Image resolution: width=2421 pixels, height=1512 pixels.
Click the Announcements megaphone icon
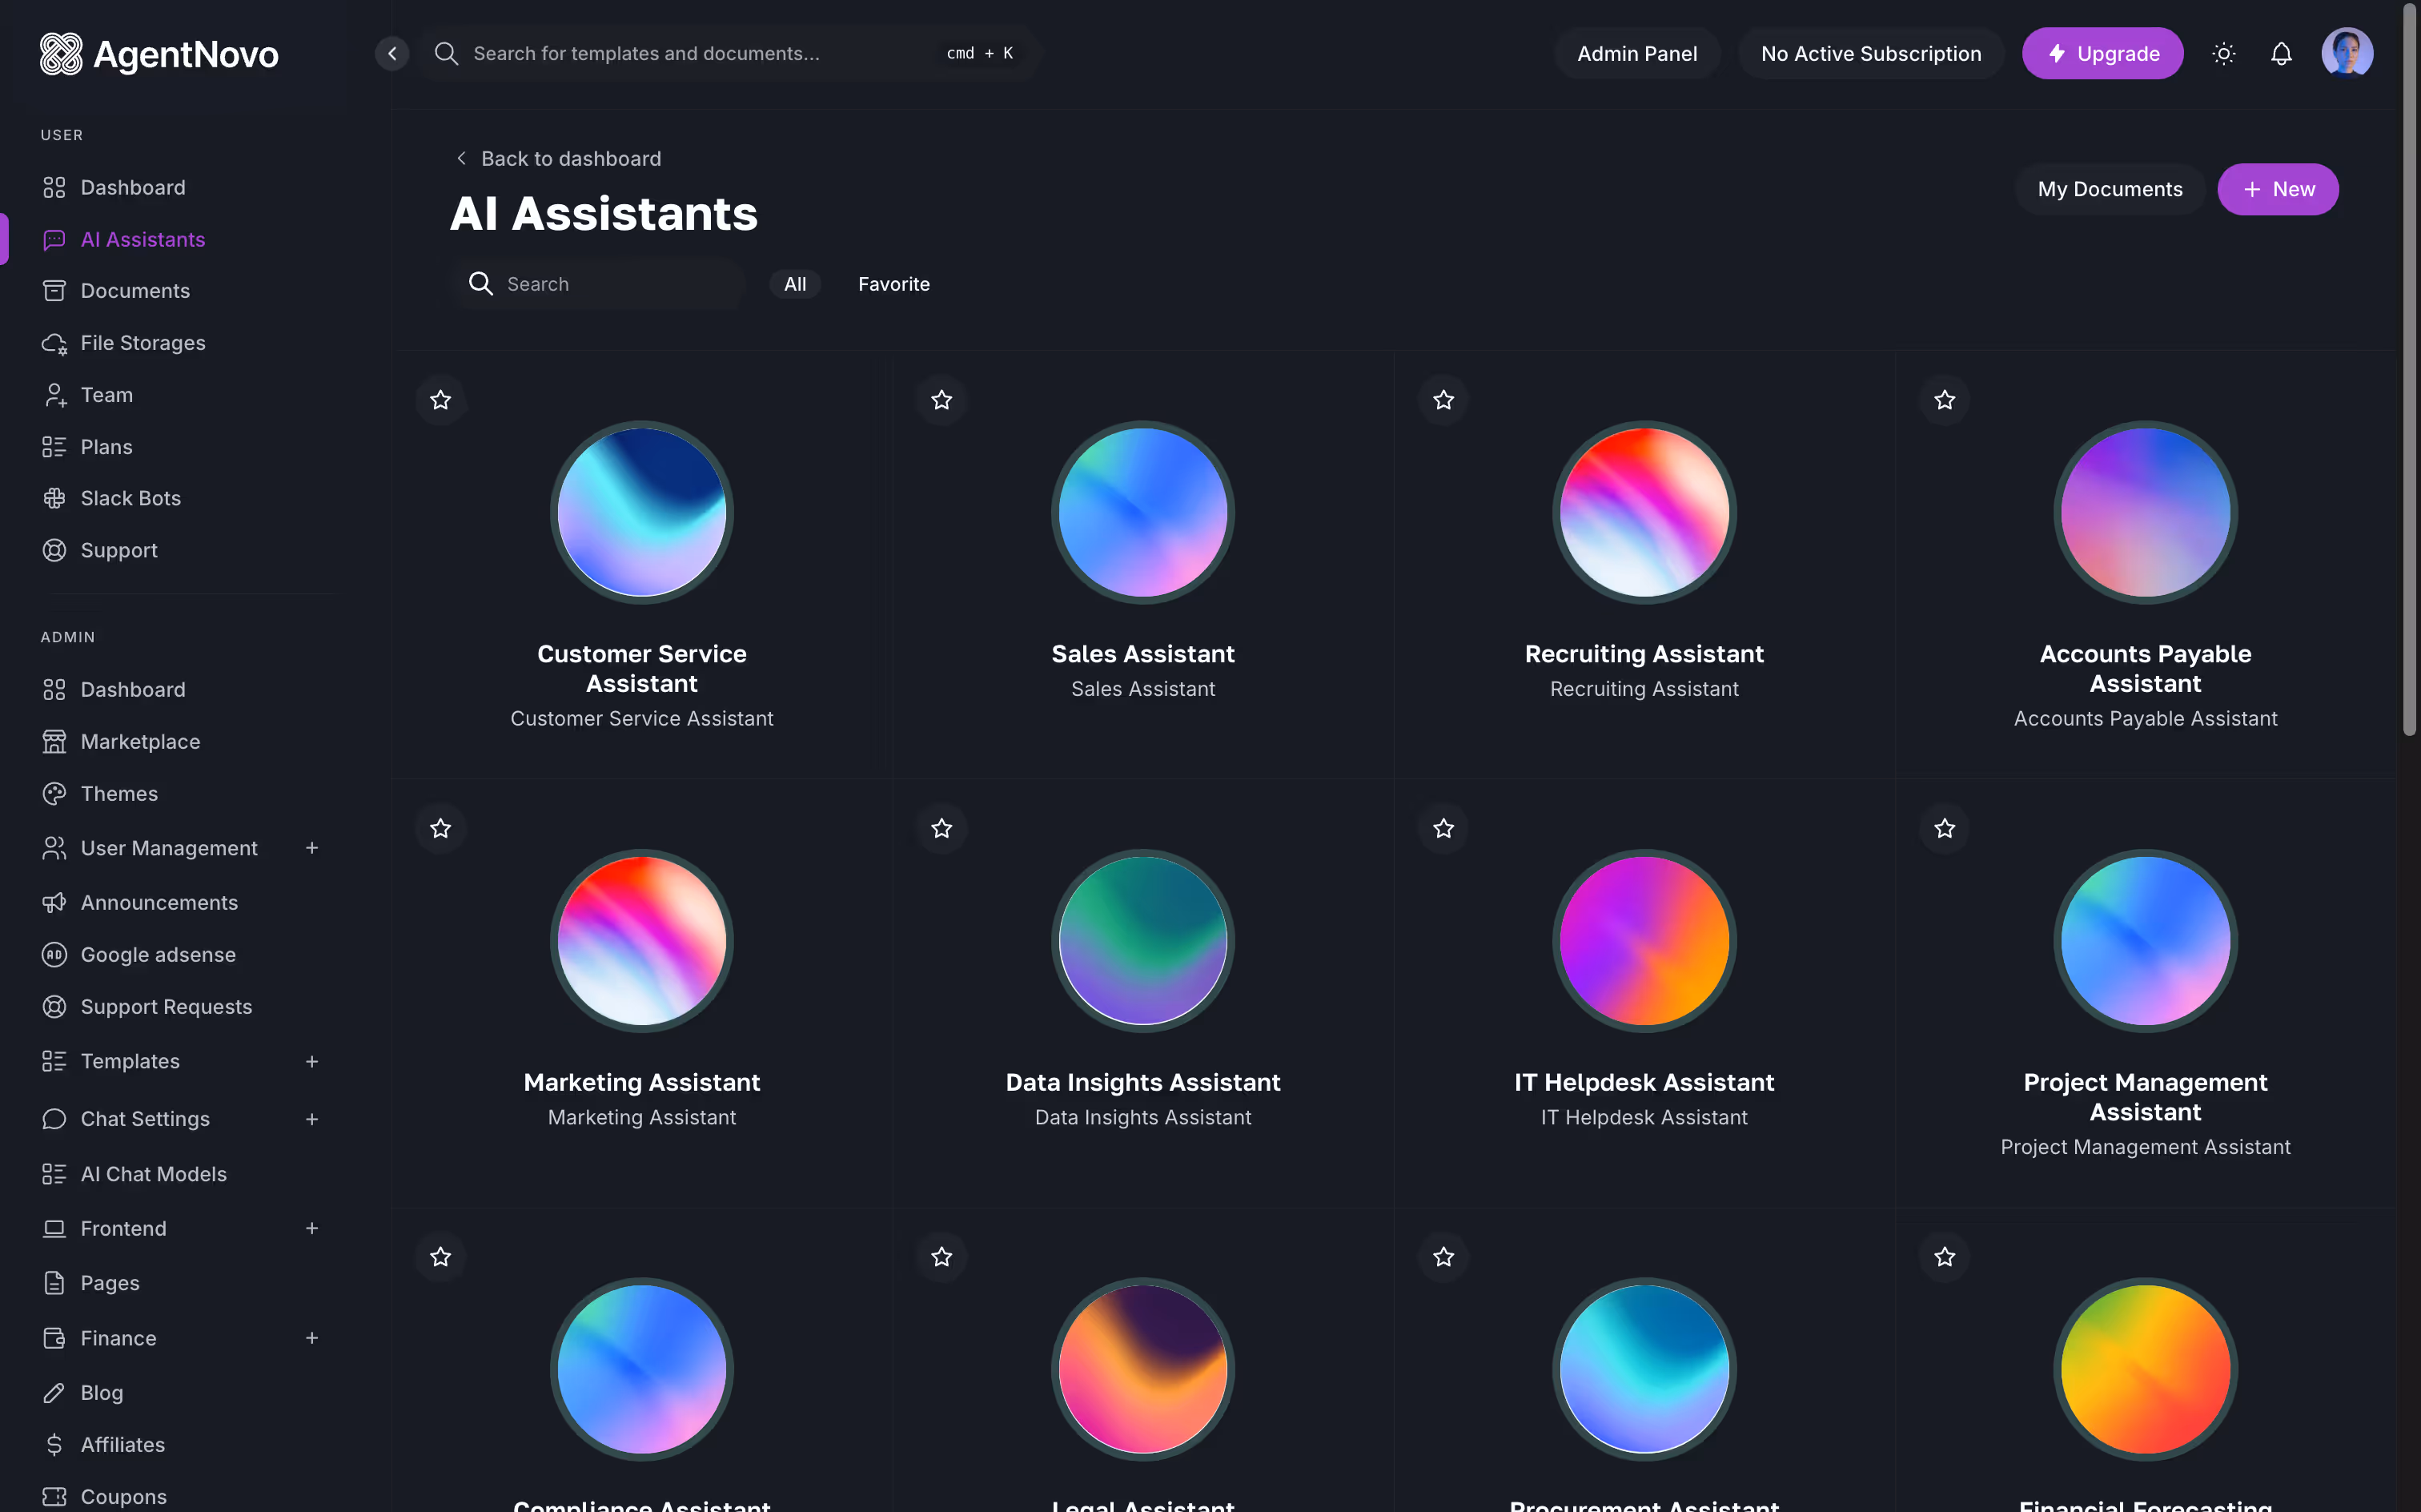(54, 903)
